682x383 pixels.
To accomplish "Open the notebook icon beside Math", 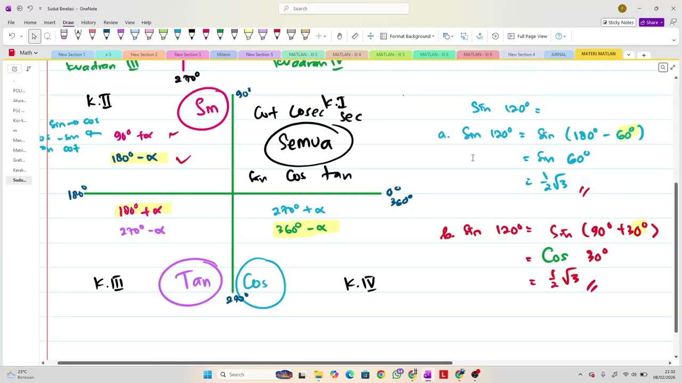I will [12, 53].
